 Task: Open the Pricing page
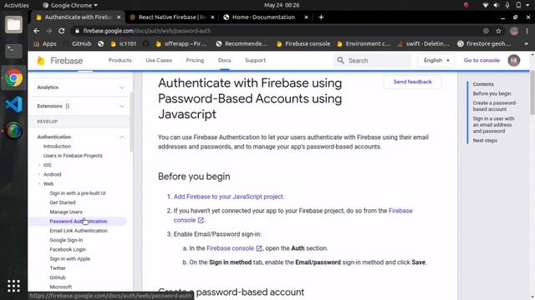(195, 60)
